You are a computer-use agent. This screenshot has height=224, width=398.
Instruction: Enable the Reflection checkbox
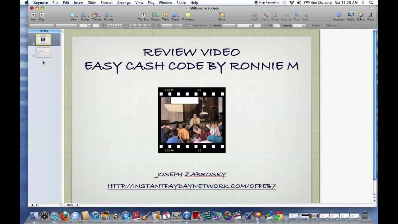pyautogui.click(x=324, y=26)
